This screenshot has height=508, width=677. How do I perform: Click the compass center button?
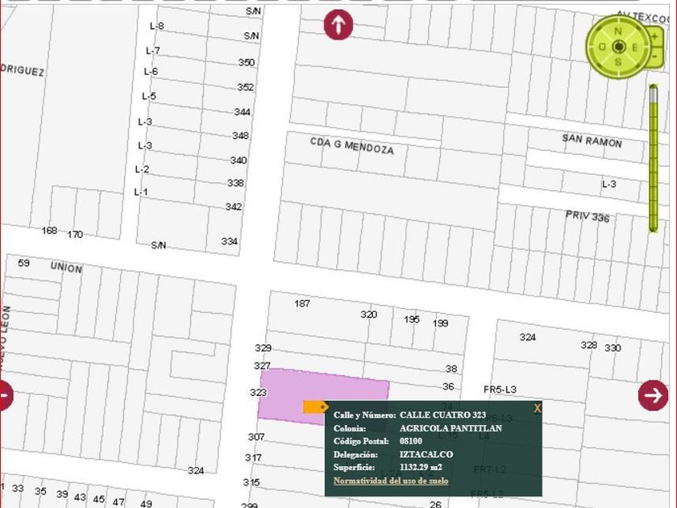(x=619, y=47)
